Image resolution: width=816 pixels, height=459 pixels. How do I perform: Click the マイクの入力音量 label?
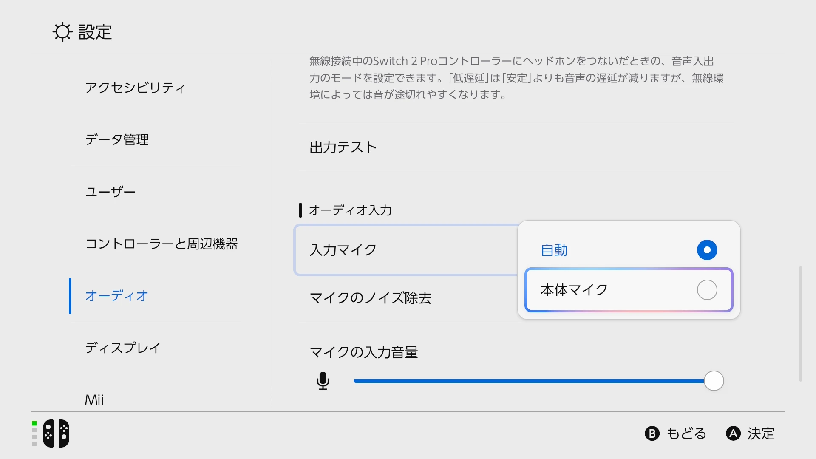(x=364, y=352)
